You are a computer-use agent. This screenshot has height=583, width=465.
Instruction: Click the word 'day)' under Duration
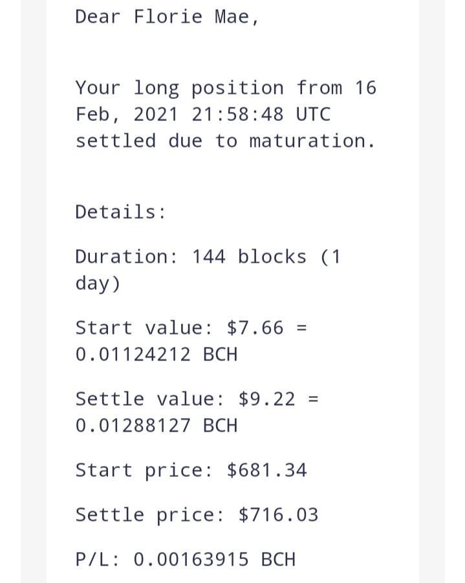98,283
